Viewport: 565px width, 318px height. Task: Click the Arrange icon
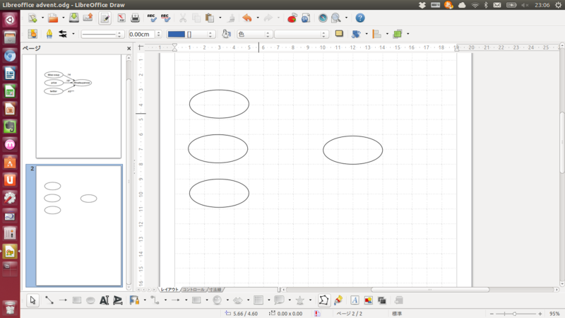[x=398, y=34]
